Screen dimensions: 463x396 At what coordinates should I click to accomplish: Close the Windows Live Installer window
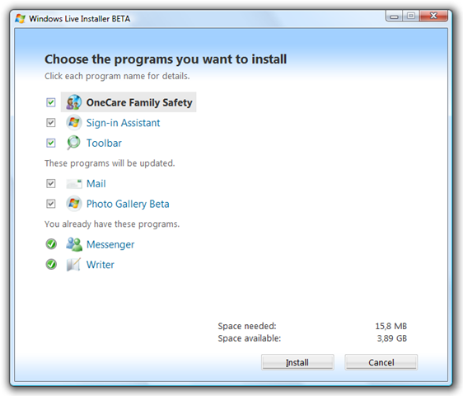point(433,16)
